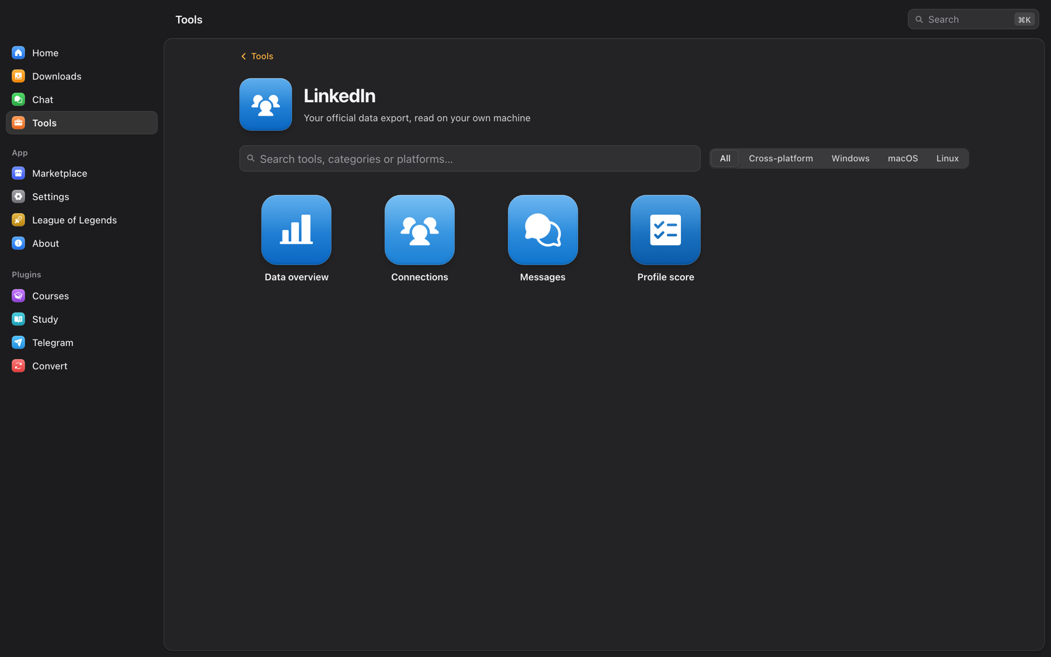Open the Convert plugin label

pyautogui.click(x=50, y=366)
